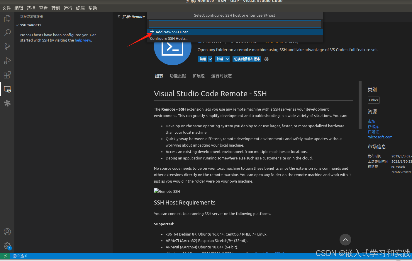Image resolution: width=412 pixels, height=261 pixels.
Task: Open the Search view icon
Action: (x=7, y=32)
